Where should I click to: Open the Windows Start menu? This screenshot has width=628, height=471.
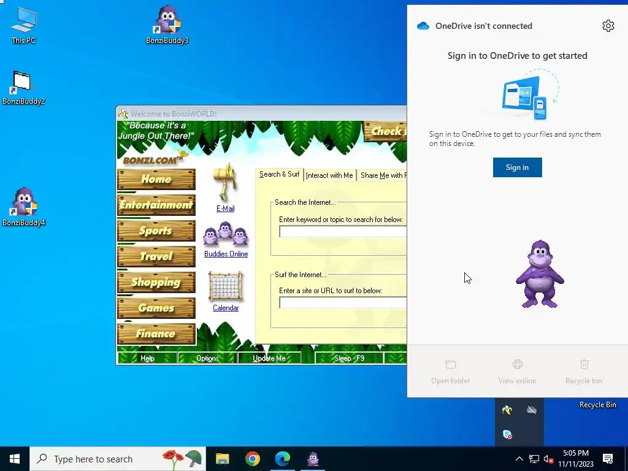coord(15,459)
